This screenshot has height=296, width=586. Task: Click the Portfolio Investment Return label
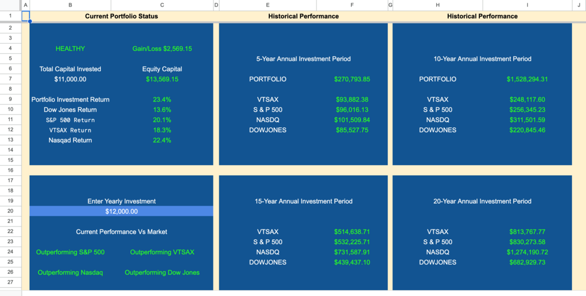coord(70,99)
